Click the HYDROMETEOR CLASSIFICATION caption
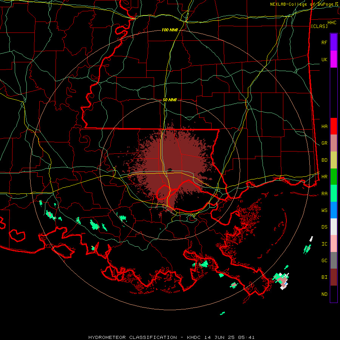 133,337
